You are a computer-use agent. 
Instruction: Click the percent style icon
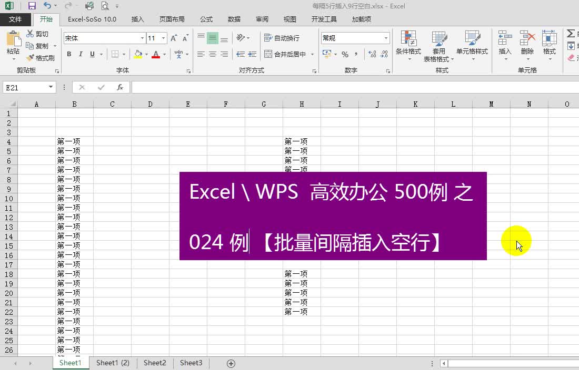click(x=345, y=54)
